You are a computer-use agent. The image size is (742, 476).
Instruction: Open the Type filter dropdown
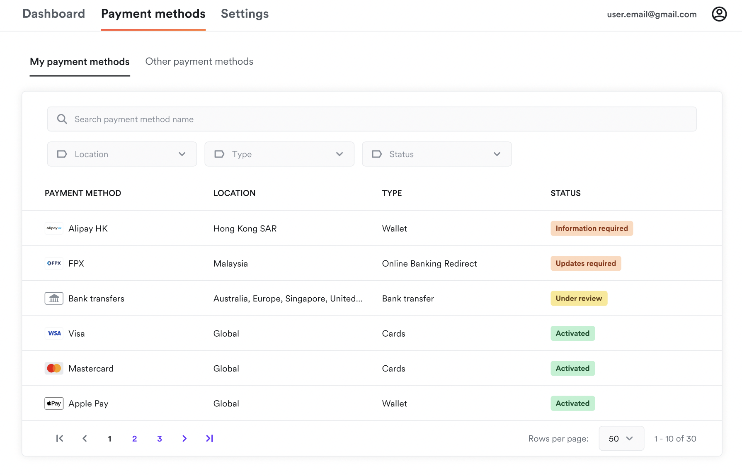coord(279,154)
